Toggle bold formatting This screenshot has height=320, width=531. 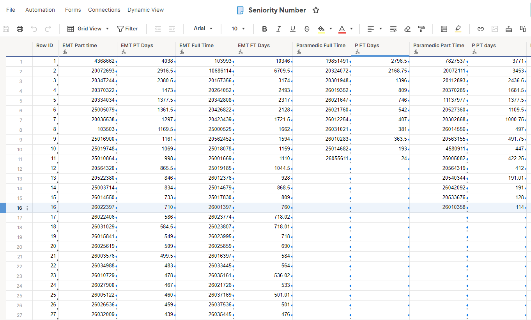(265, 28)
